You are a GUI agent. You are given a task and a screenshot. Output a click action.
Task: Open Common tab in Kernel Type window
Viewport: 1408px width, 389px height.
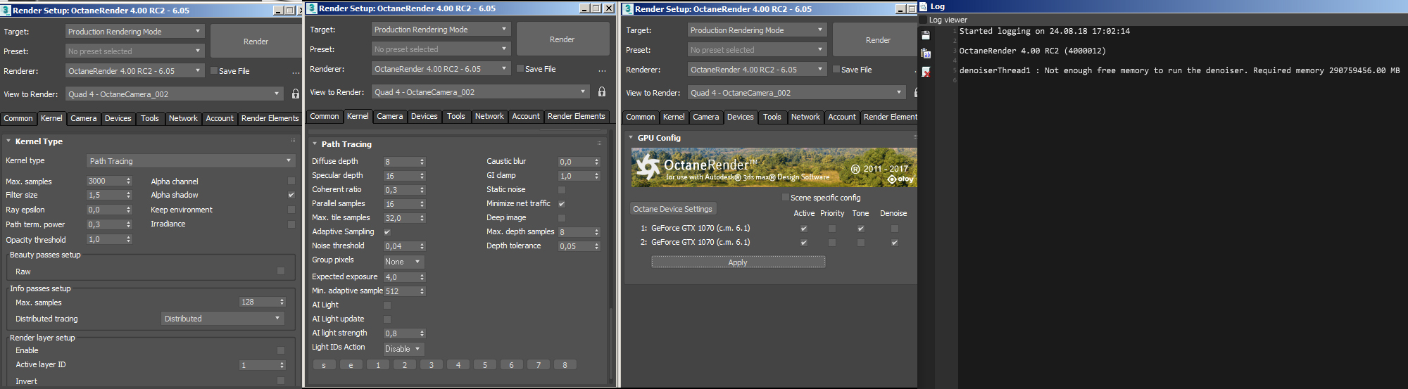click(x=18, y=118)
